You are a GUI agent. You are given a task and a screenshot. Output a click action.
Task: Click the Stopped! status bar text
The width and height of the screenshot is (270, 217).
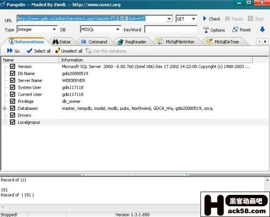pyautogui.click(x=9, y=215)
